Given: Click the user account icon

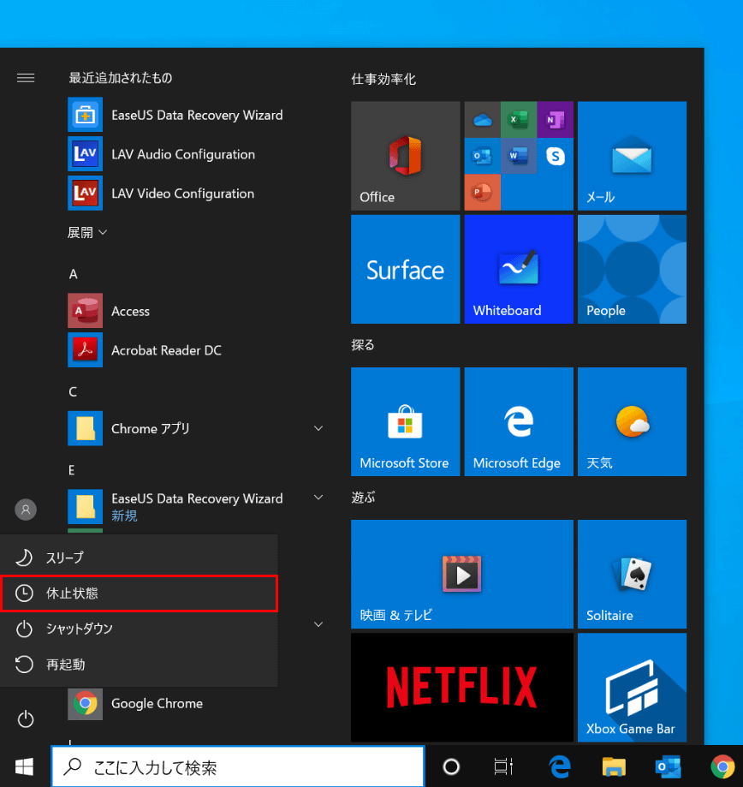Looking at the screenshot, I should [x=26, y=510].
